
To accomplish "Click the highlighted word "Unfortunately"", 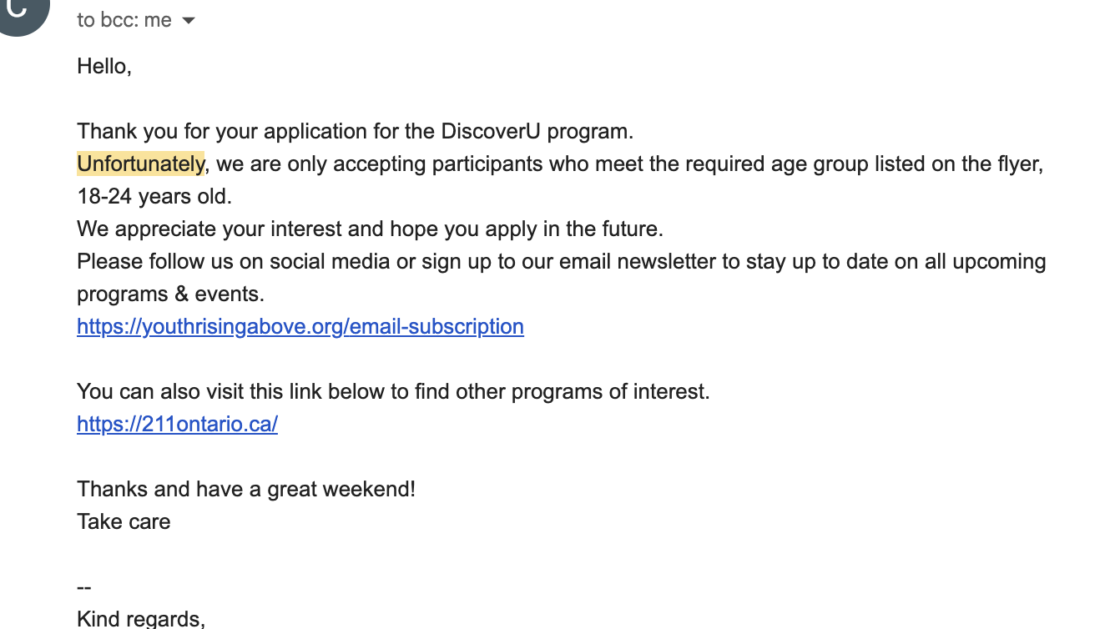I will click(140, 164).
